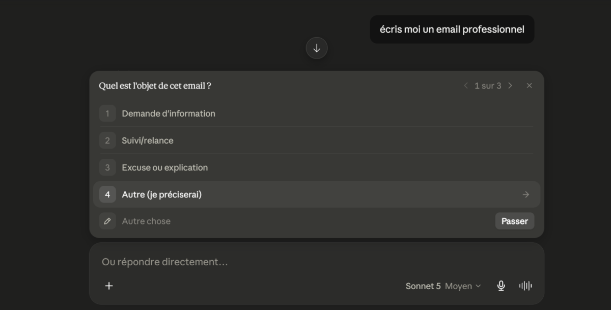Select option Suivi/relance
This screenshot has height=310, width=611.
pos(317,140)
